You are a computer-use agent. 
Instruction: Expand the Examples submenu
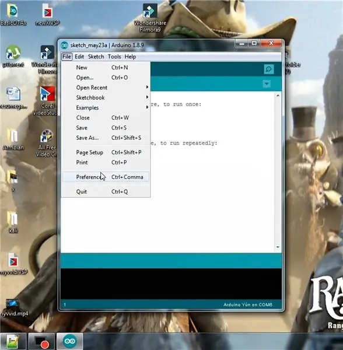pyautogui.click(x=106, y=107)
